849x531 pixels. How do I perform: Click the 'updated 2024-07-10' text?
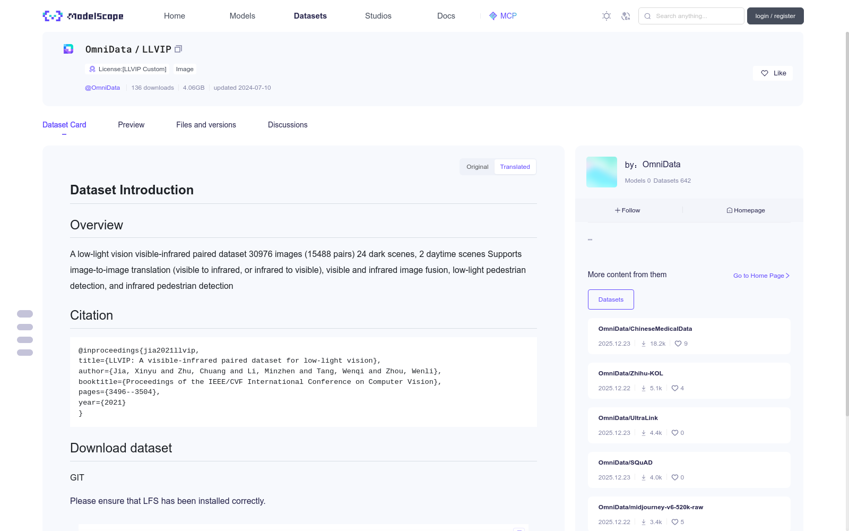point(242,88)
